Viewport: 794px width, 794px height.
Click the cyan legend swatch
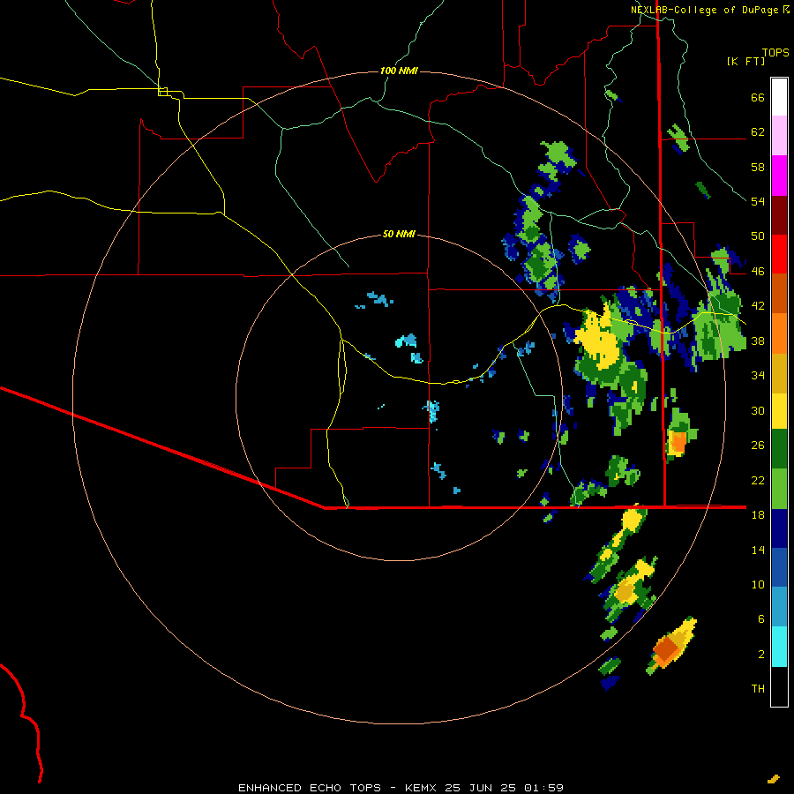(x=779, y=647)
